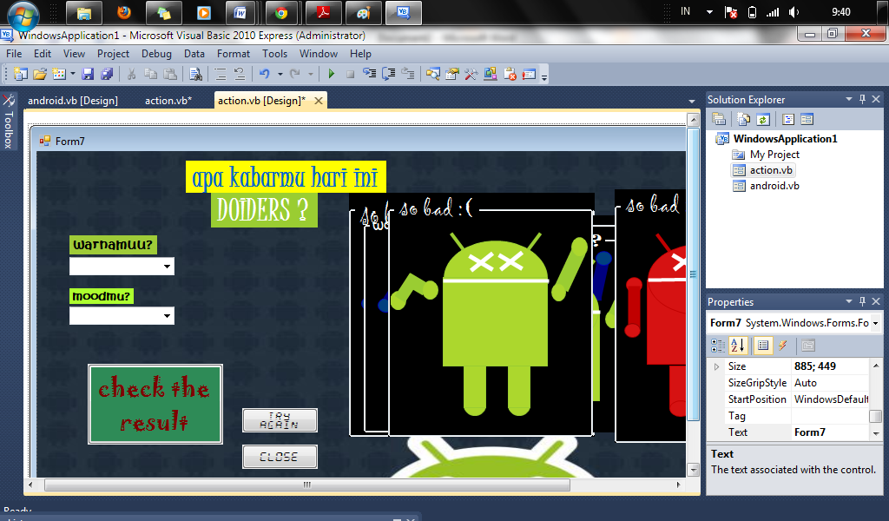Open toolbar options overflow dropdown
Viewport: 889px width, 521px height.
pyautogui.click(x=544, y=76)
